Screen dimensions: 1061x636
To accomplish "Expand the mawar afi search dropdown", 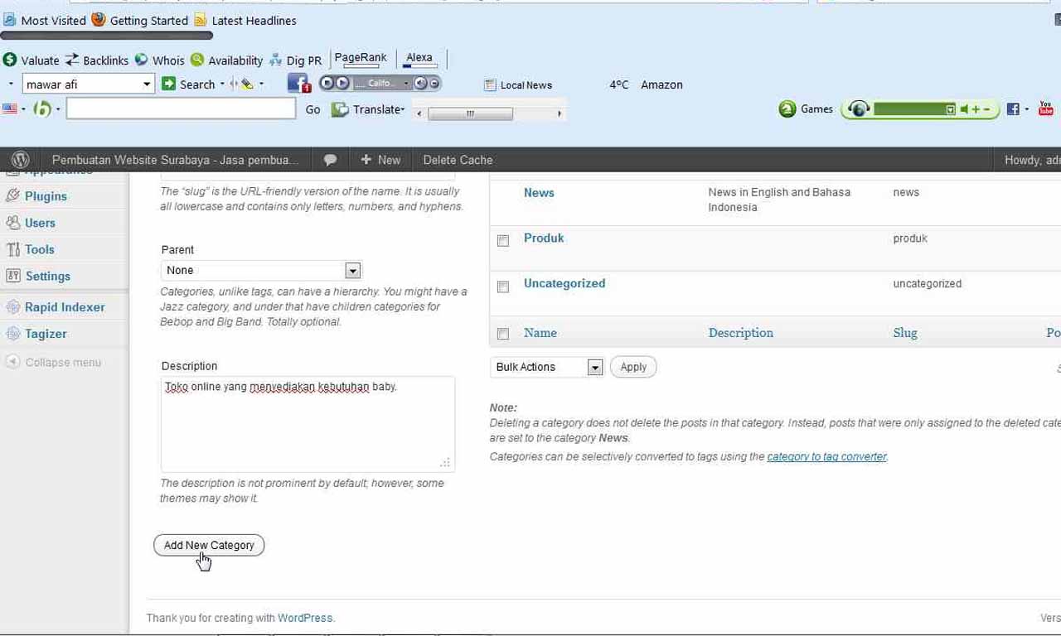I will coord(147,84).
